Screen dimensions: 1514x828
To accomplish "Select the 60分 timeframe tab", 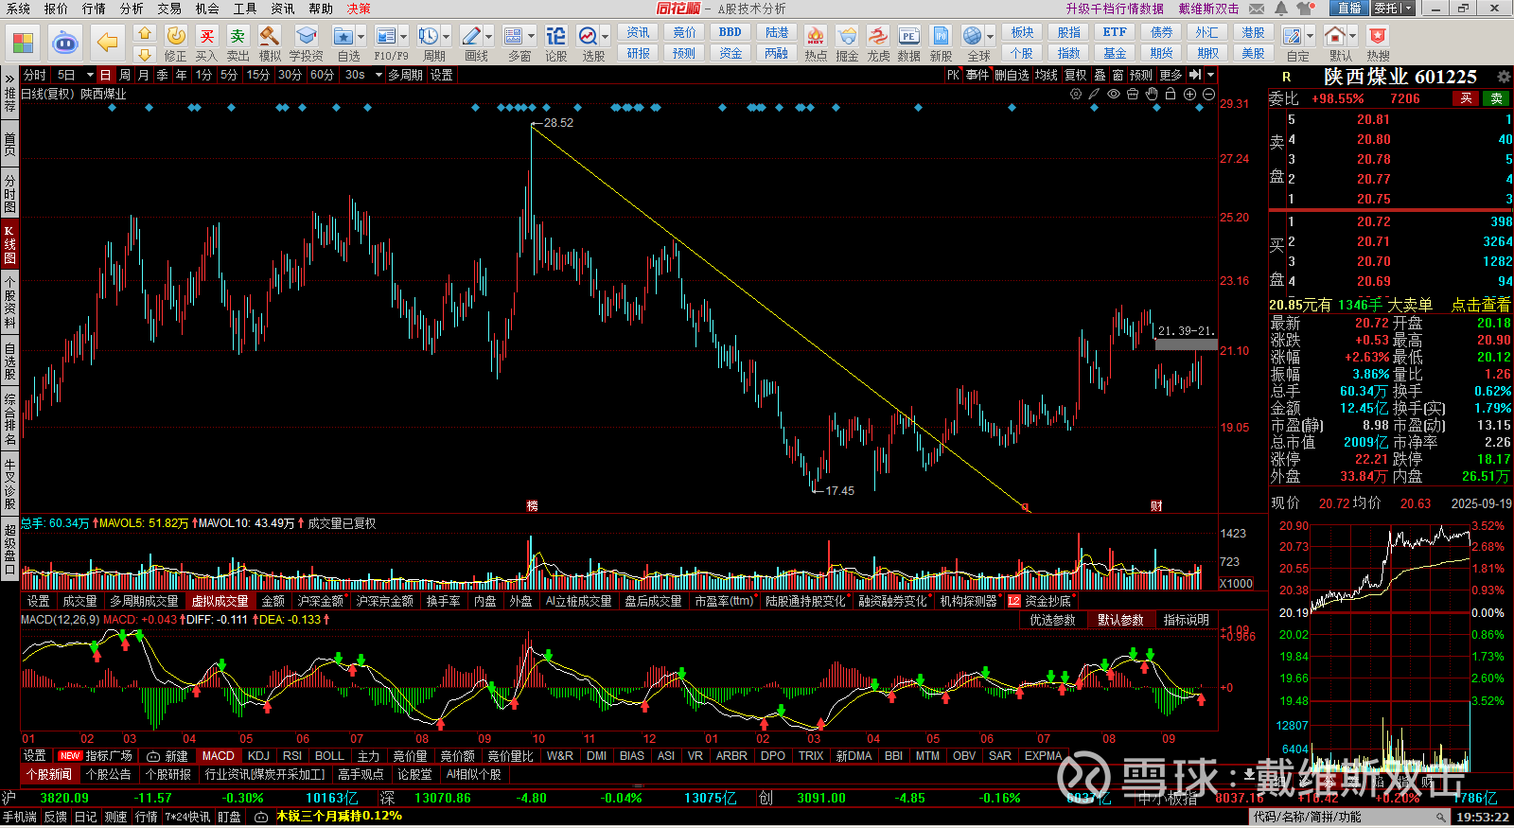I will pos(322,75).
